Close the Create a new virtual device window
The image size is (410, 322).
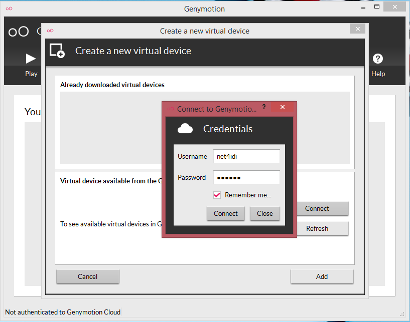[357, 29]
